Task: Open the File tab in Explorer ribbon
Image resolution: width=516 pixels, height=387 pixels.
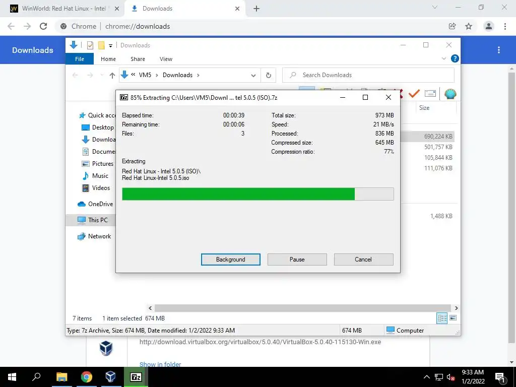Action: 80,59
